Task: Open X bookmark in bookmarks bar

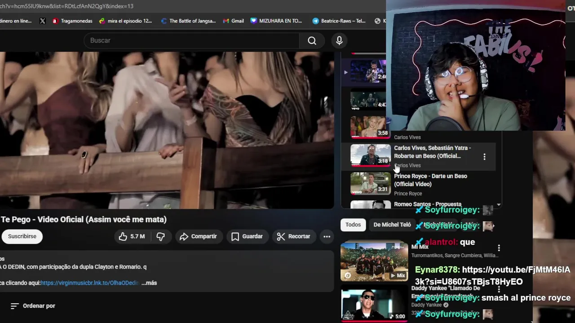Action: 43,21
